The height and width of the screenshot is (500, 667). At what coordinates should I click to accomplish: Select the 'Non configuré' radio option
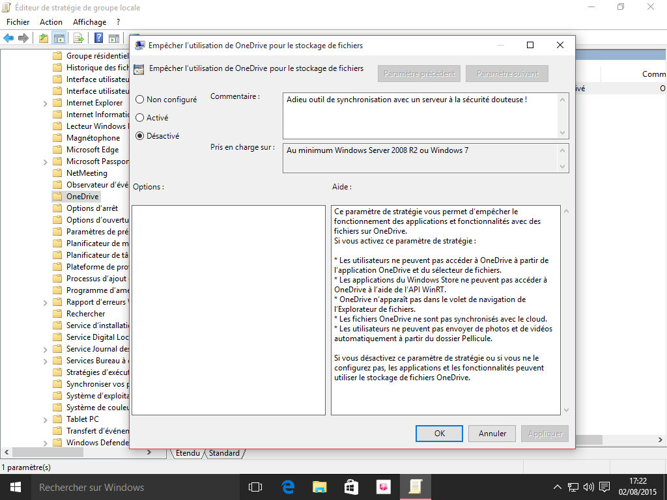point(140,100)
